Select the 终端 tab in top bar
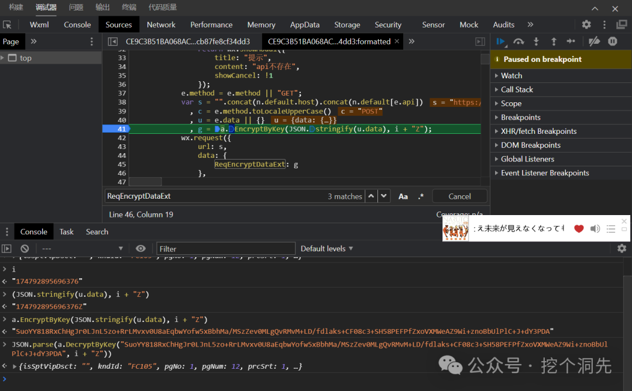Screen dimensions: 632x391 click(x=129, y=7)
